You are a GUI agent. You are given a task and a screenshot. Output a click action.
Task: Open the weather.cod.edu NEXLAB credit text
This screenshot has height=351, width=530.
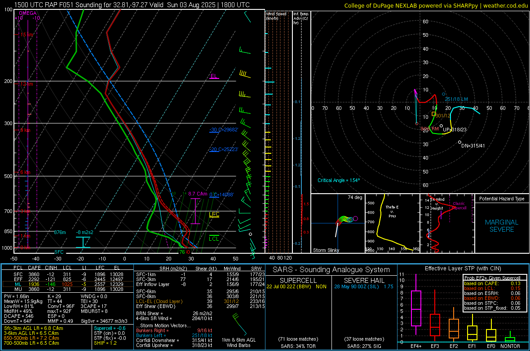[436, 5]
